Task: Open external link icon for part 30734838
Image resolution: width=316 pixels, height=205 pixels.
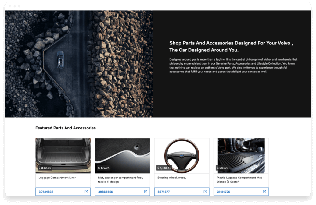Action: coord(86,192)
